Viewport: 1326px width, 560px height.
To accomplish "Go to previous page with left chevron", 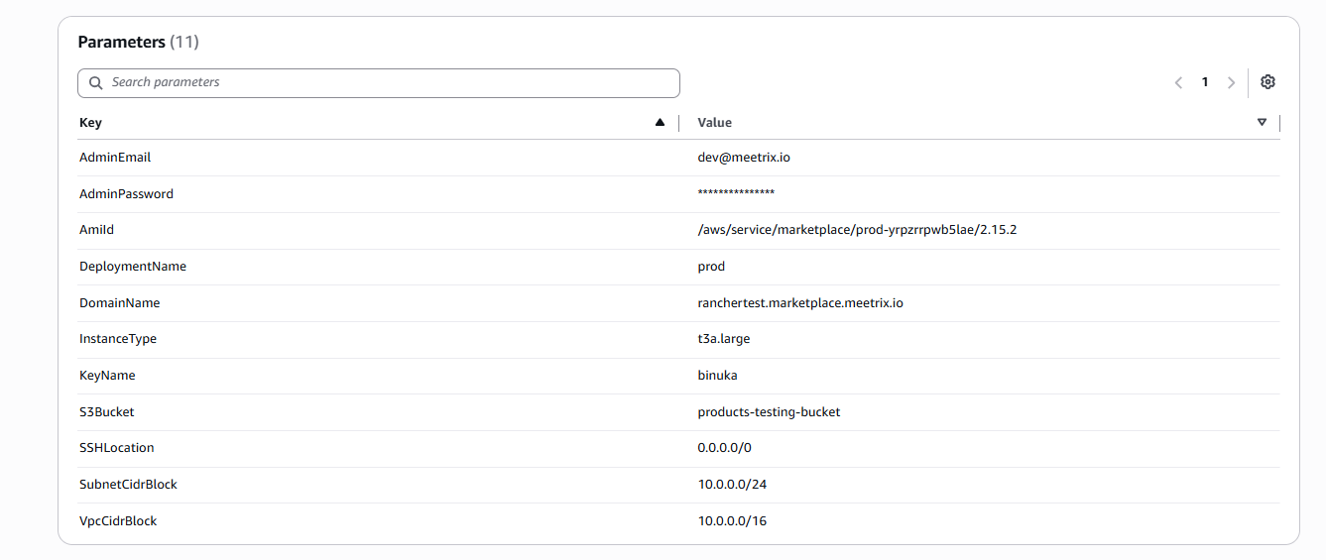I will pyautogui.click(x=1179, y=83).
